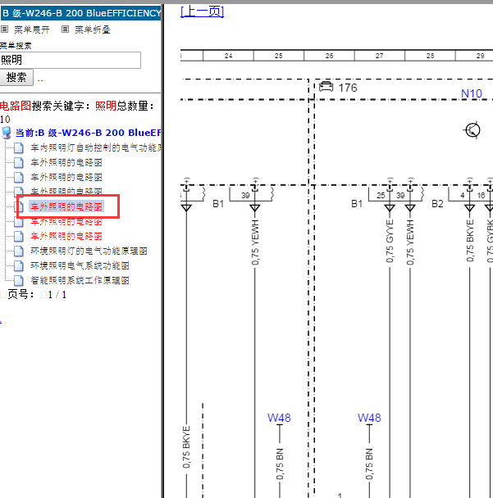Click the 176 code label
The image size is (493, 498).
pos(348,88)
